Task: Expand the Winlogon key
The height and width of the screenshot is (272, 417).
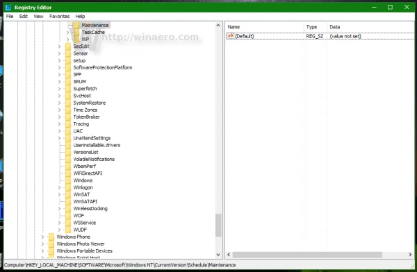Action: coord(59,187)
